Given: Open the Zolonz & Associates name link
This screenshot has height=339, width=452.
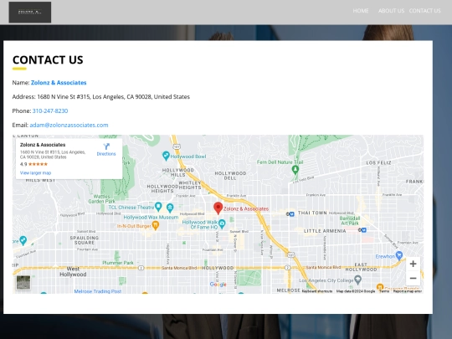Looking at the screenshot, I should (59, 83).
